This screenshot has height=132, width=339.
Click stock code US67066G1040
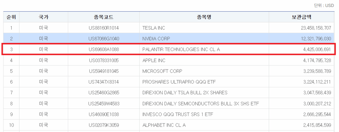pyautogui.click(x=104, y=39)
